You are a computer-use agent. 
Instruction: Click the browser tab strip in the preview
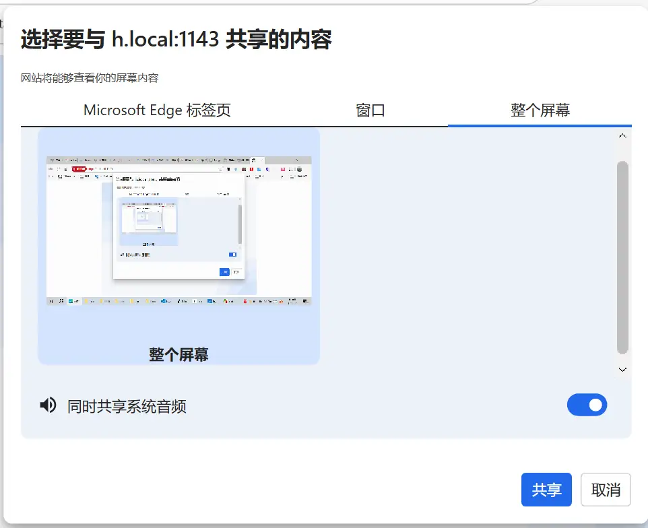[x=179, y=160]
